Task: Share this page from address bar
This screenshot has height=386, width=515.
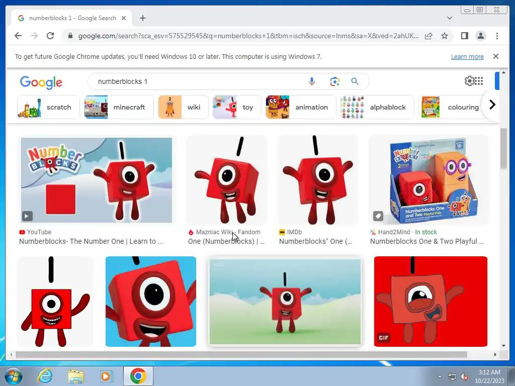Action: click(428, 36)
